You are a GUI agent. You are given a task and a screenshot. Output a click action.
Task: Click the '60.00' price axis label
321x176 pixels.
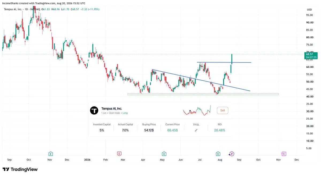point(310,67)
